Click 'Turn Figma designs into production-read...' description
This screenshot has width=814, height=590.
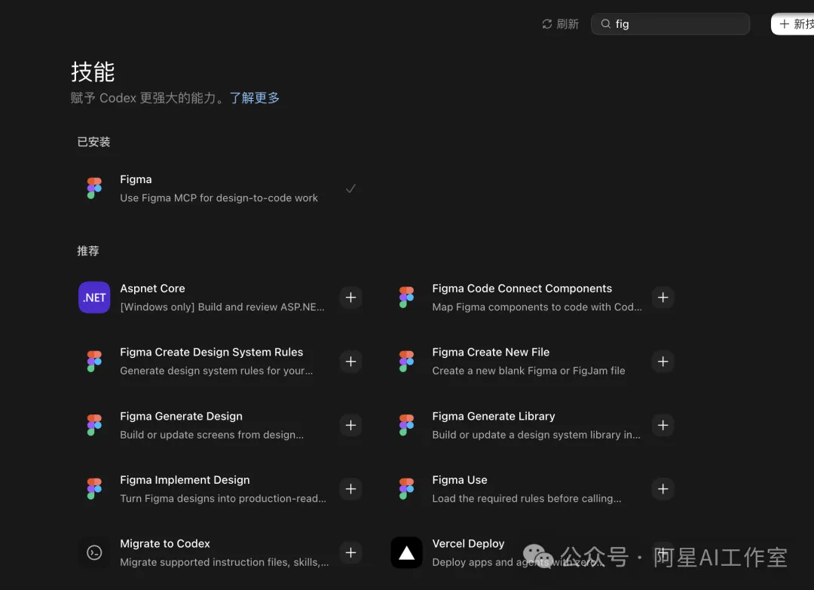tap(223, 498)
